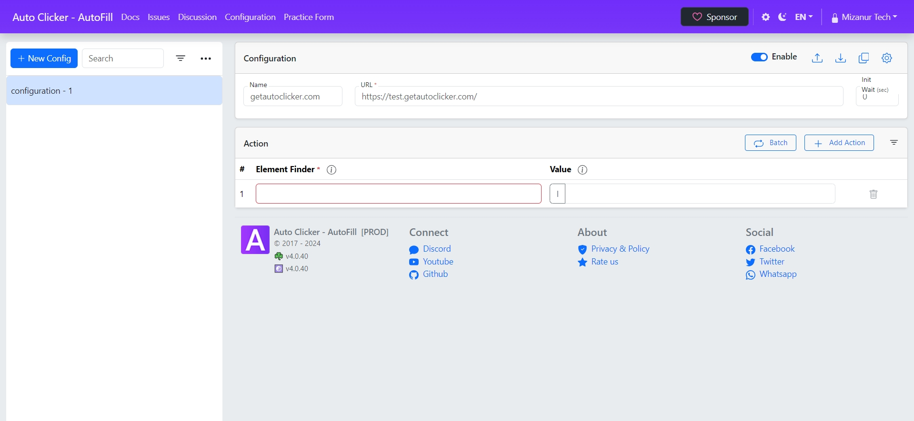Click the purple square icon beside second v4.0.40
Screen dimensions: 914x421
[279, 268]
